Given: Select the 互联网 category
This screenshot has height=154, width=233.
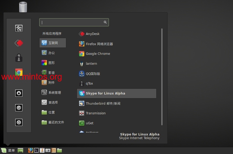Looking at the screenshot, I should click(53, 43).
